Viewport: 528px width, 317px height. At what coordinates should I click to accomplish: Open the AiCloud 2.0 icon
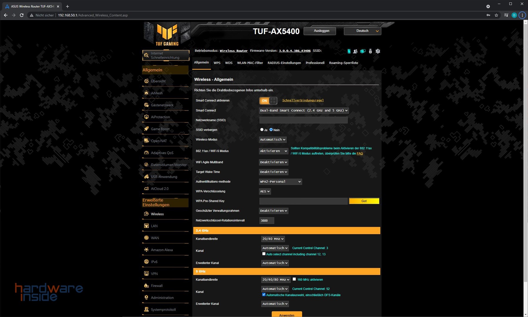tap(146, 189)
